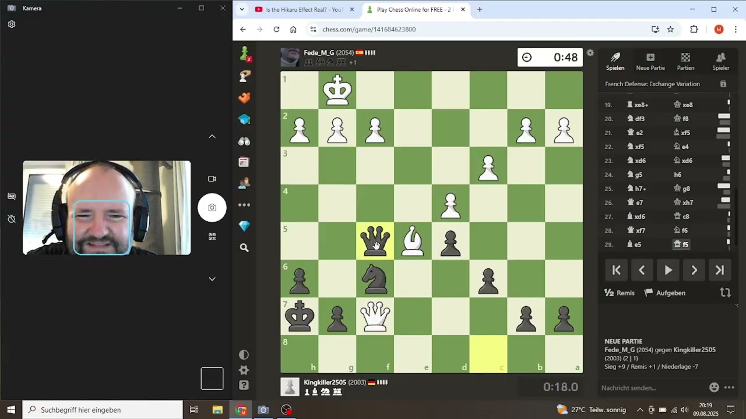Open Learn graduation cap sidebar icon
Screen dimensions: 746x419
tap(244, 119)
